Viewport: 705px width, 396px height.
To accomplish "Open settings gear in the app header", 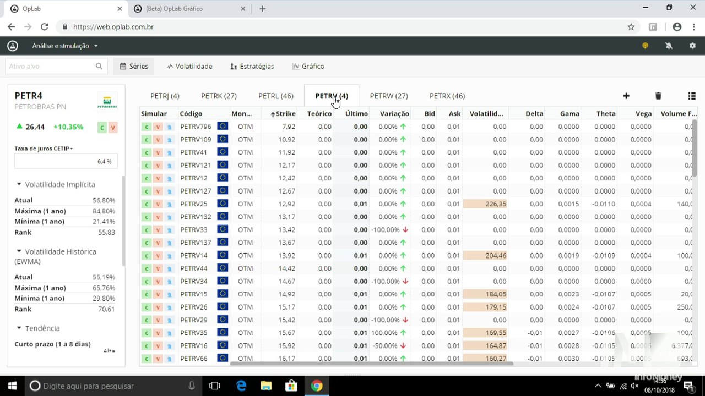I will [692, 46].
